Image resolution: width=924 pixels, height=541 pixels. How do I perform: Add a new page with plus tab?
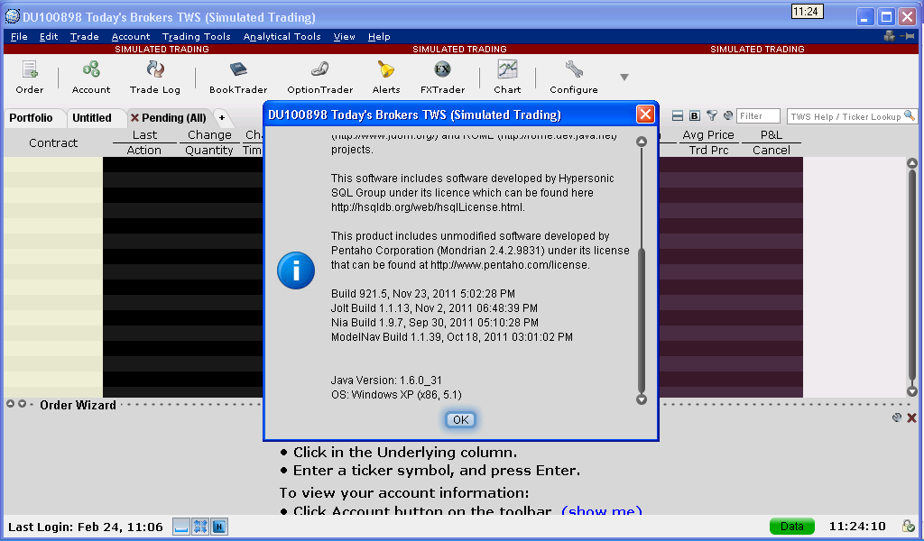pyautogui.click(x=222, y=118)
